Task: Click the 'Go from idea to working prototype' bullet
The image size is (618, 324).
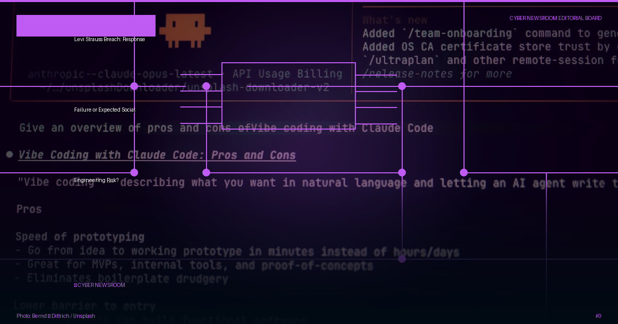Action: coord(237,251)
